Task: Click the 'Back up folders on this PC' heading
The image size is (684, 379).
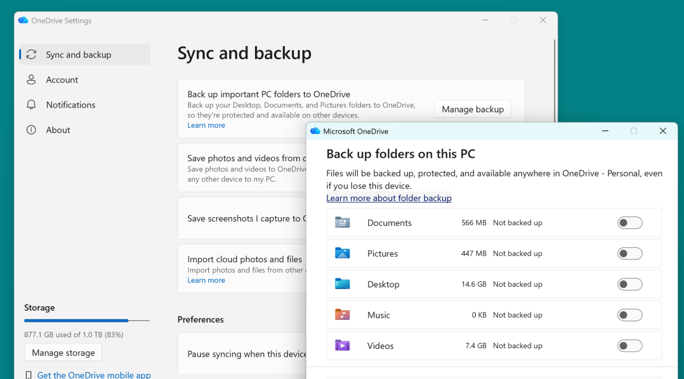Action: click(x=400, y=154)
